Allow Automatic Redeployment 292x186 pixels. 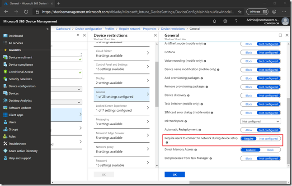click(x=249, y=130)
